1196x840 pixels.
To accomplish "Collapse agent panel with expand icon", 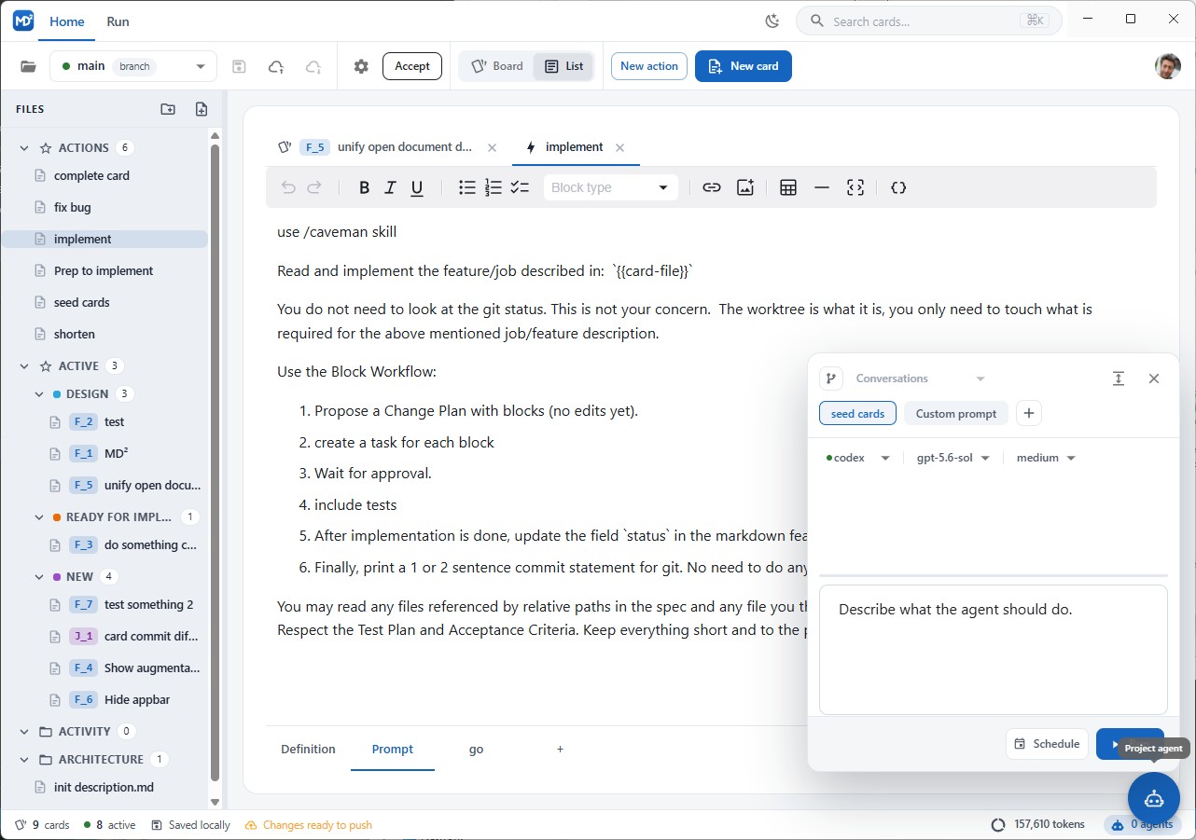I will tap(1118, 379).
